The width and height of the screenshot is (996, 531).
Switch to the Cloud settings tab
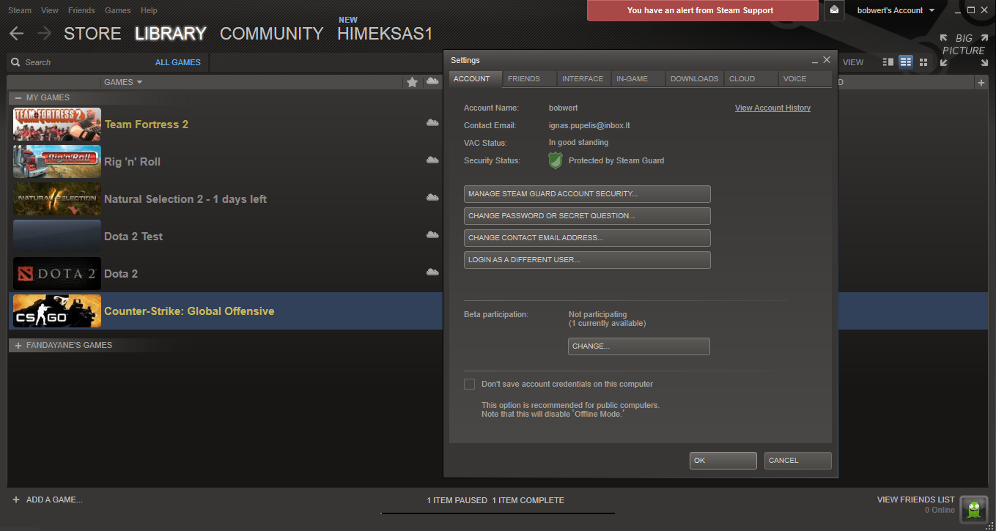click(750, 78)
